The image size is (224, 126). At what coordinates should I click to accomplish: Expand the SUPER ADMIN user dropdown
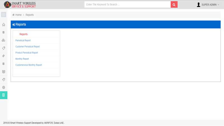click(208, 5)
